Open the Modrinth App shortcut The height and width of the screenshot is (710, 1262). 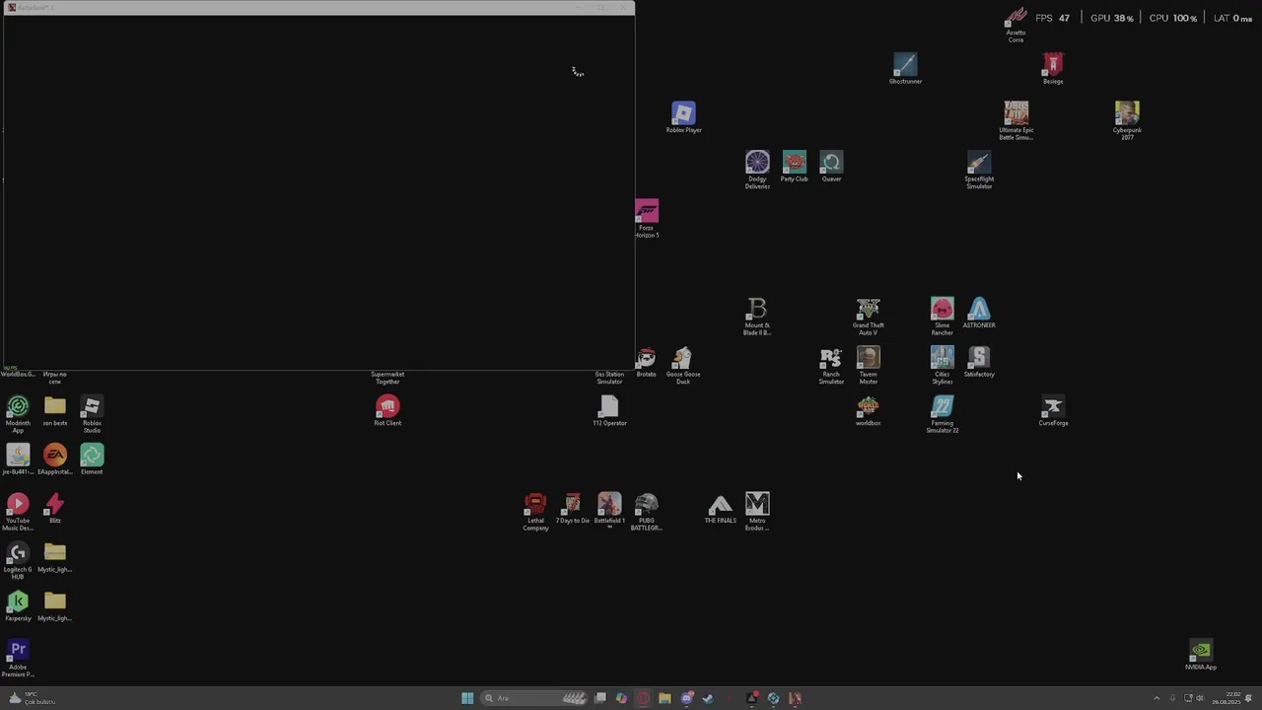tap(18, 414)
